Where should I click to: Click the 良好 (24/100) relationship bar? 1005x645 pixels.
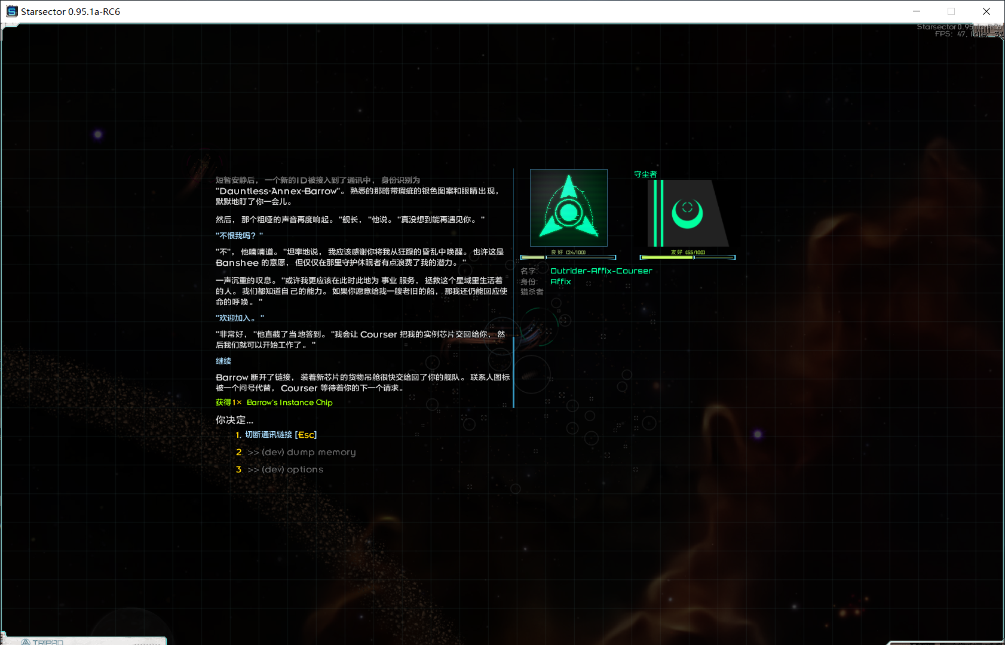click(x=568, y=257)
